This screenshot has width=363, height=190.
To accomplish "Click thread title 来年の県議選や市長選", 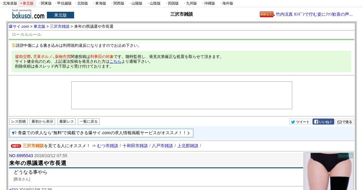I will point(38,163).
